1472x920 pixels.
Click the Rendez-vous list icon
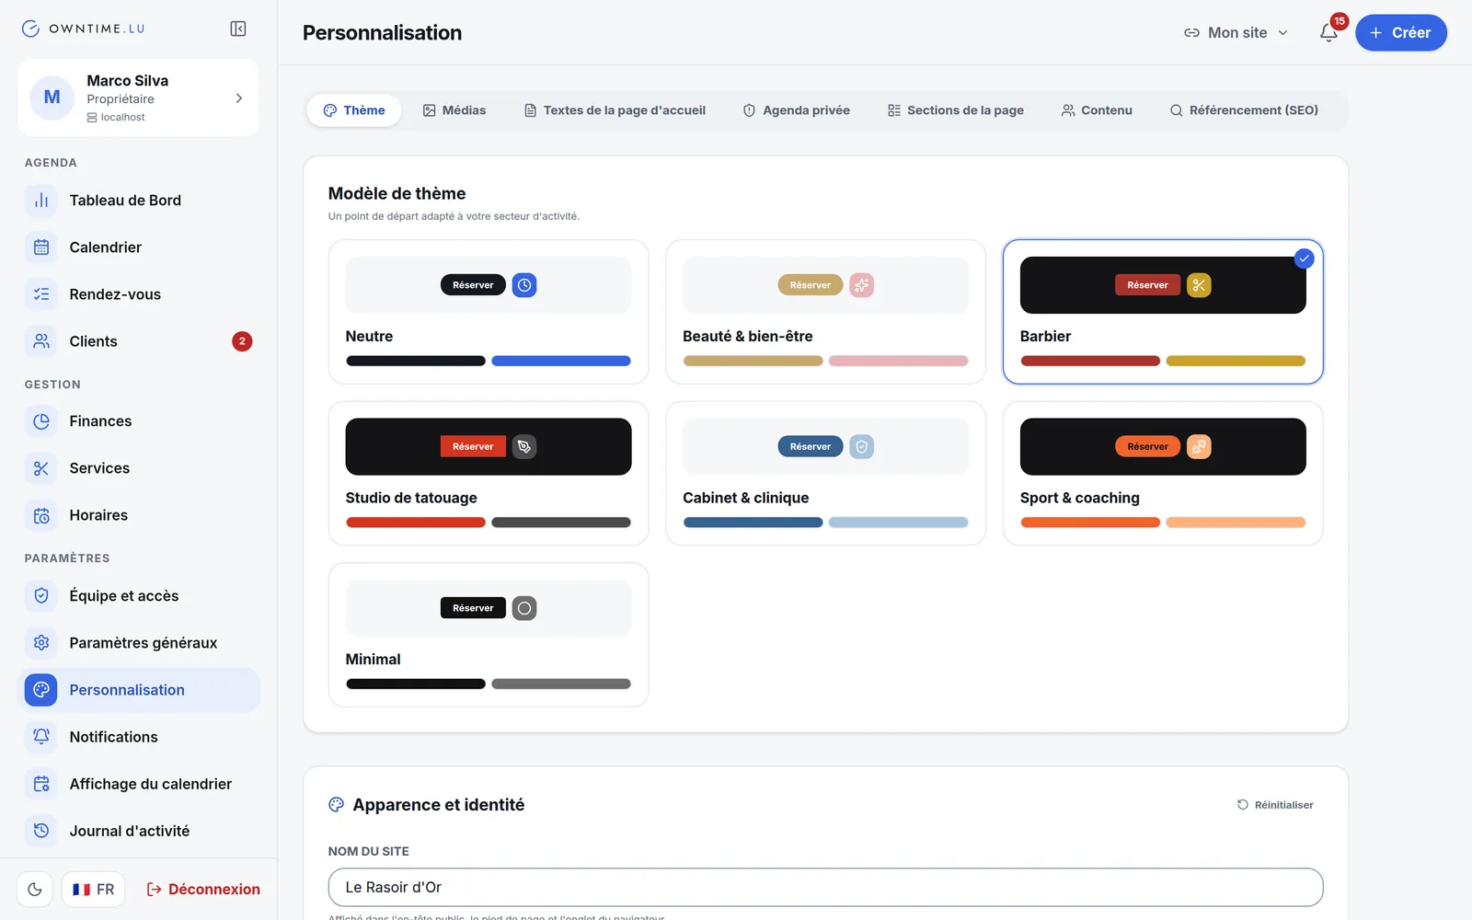41,294
